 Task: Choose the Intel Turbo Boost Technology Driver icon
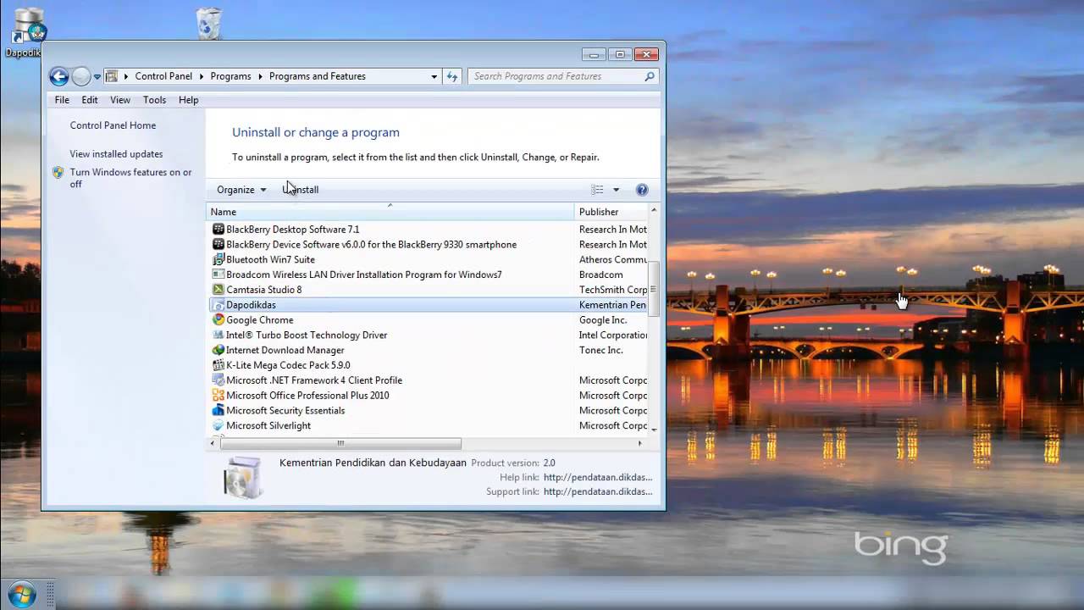(x=218, y=335)
